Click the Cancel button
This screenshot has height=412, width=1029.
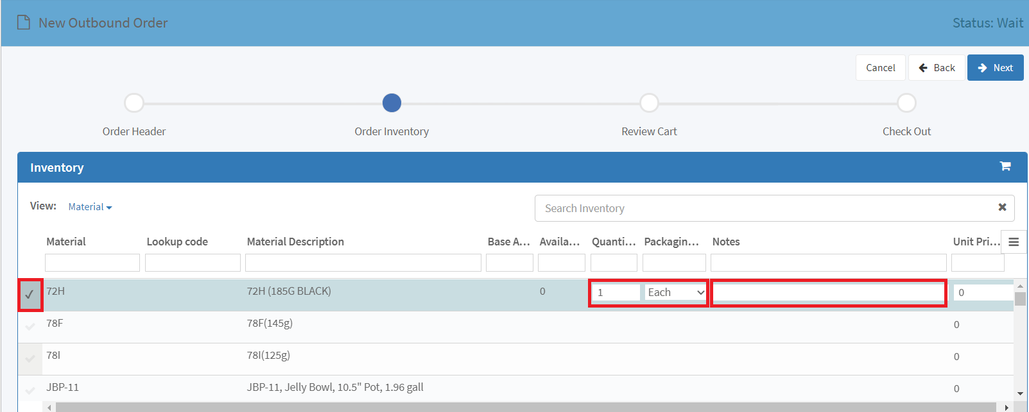[880, 67]
